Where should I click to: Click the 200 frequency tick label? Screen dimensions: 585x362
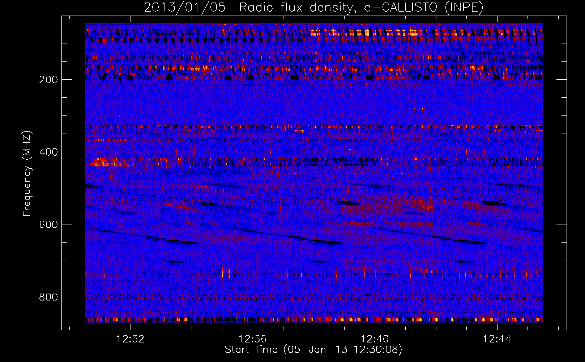48,80
